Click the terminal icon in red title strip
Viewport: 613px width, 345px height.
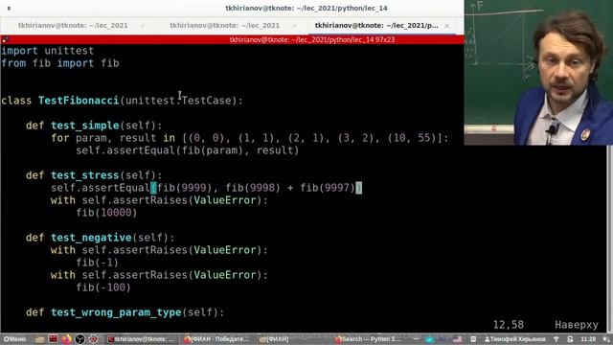[x=5, y=39]
